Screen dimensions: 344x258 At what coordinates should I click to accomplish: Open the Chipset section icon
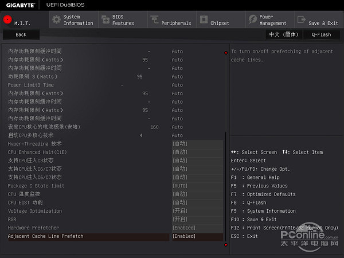pos(204,20)
